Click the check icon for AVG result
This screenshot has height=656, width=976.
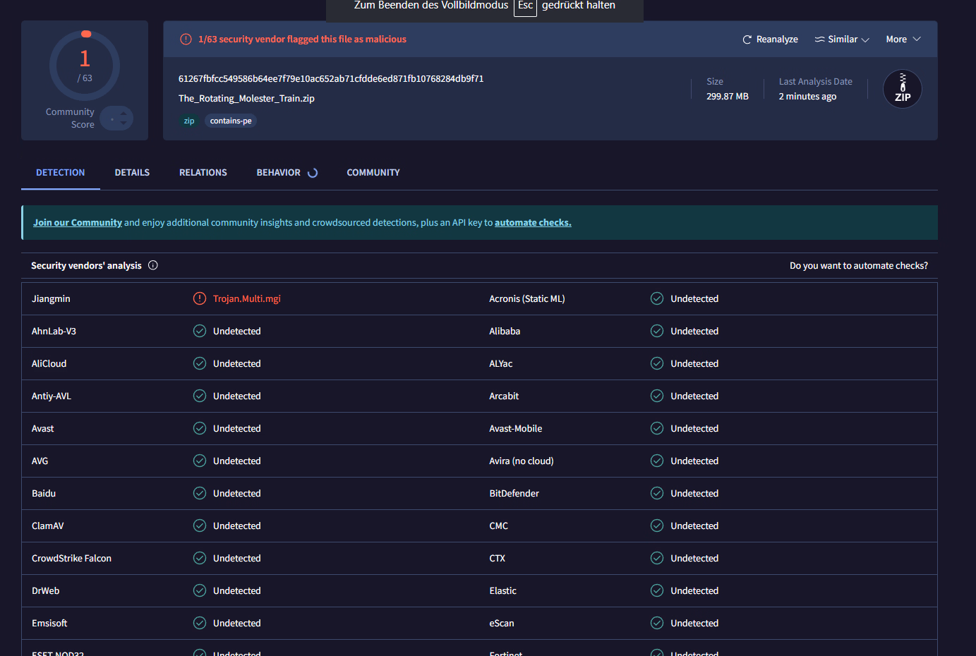click(x=200, y=461)
